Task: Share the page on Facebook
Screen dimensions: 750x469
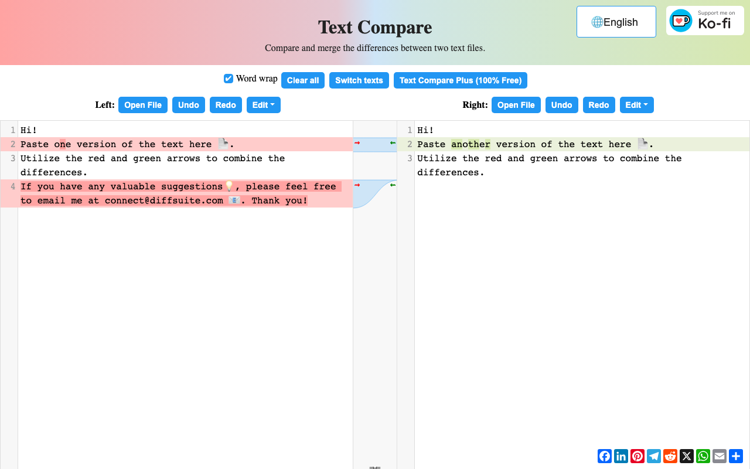Action: click(x=605, y=456)
